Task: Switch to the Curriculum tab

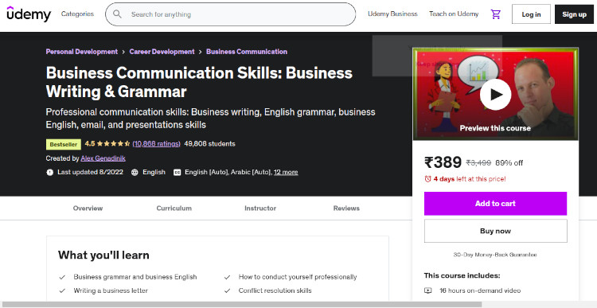Action: coord(174,209)
